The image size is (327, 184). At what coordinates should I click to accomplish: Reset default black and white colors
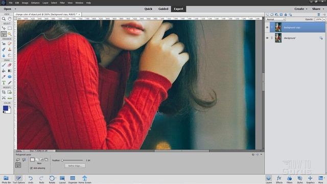point(4,112)
